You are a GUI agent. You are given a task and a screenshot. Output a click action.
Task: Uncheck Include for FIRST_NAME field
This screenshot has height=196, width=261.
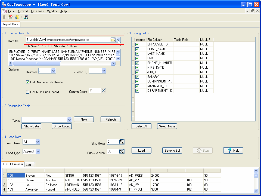pos(137,49)
